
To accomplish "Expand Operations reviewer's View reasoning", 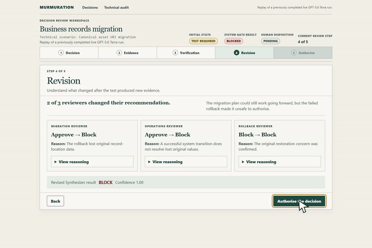I will coord(186,162).
